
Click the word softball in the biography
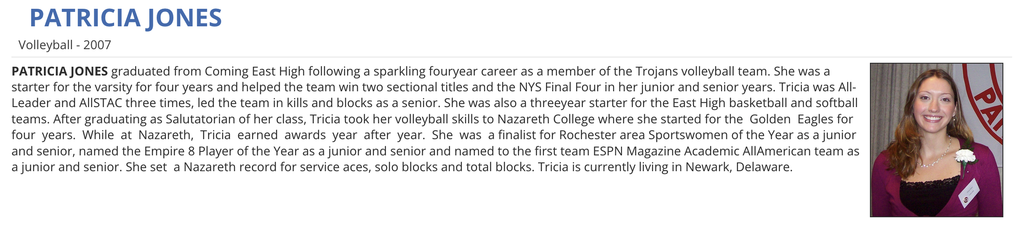coord(837,103)
